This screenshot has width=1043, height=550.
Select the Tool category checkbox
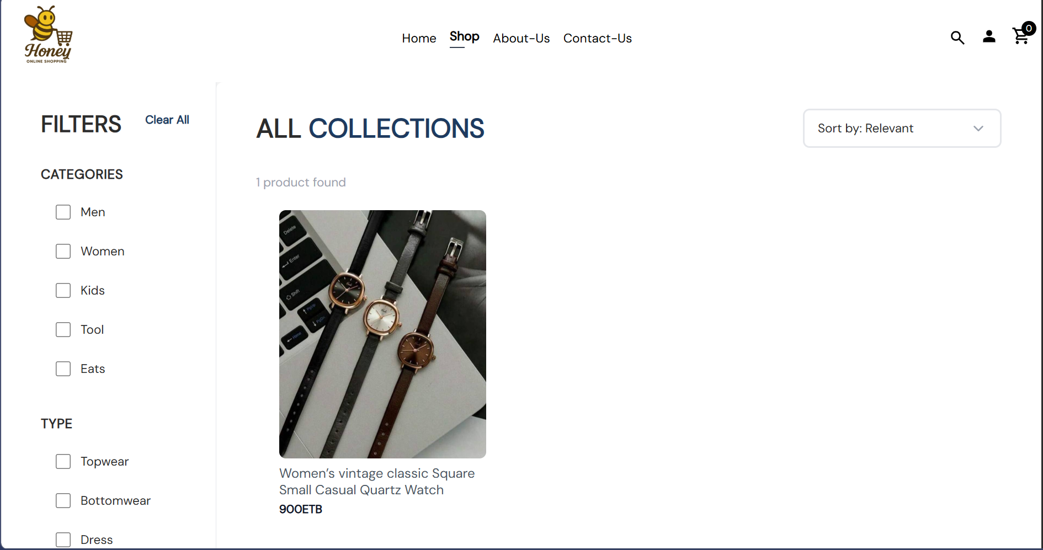click(63, 330)
